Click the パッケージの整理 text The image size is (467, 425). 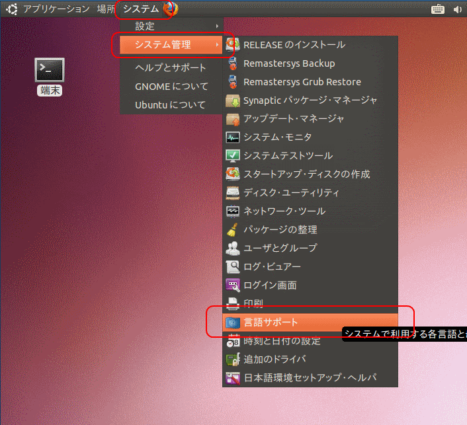click(x=280, y=230)
